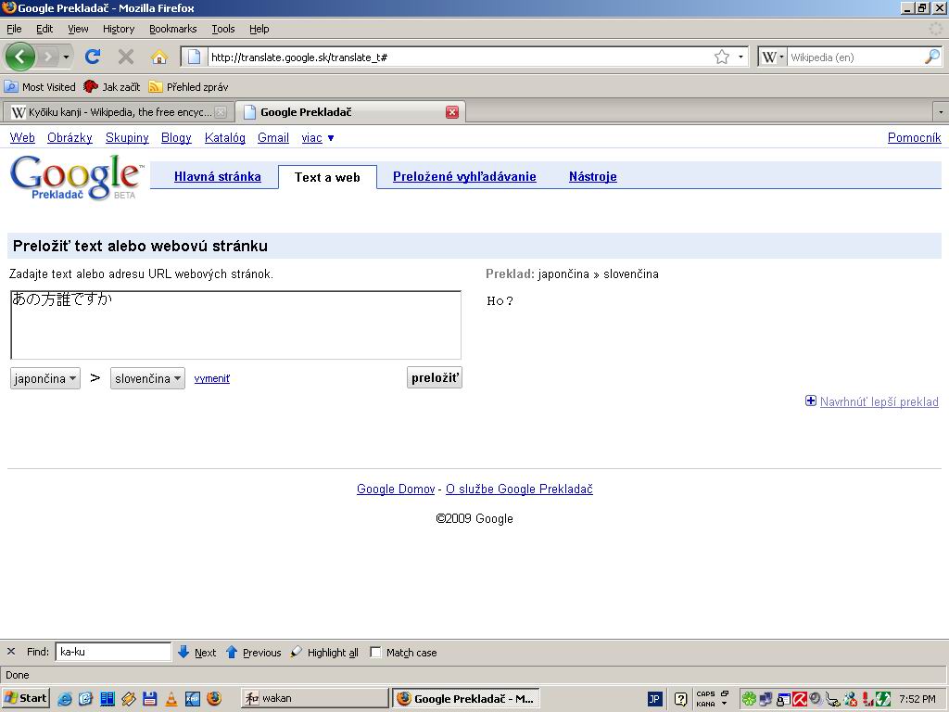The image size is (949, 712).
Task: Toggle the Match case checkbox
Action: tap(375, 652)
